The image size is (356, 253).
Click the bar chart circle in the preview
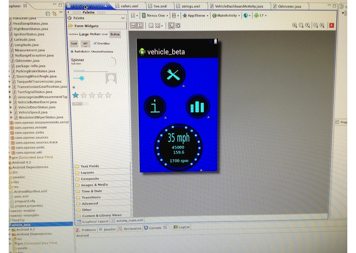click(198, 107)
